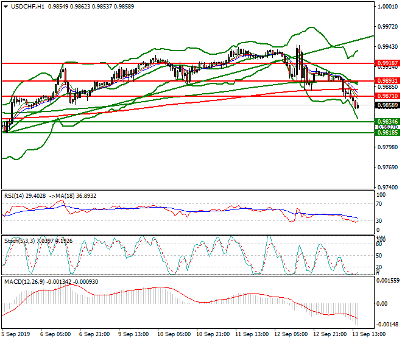This screenshot has width=402, height=341.
Task: Click the MACD scale value -0.00148
Action: point(387,325)
